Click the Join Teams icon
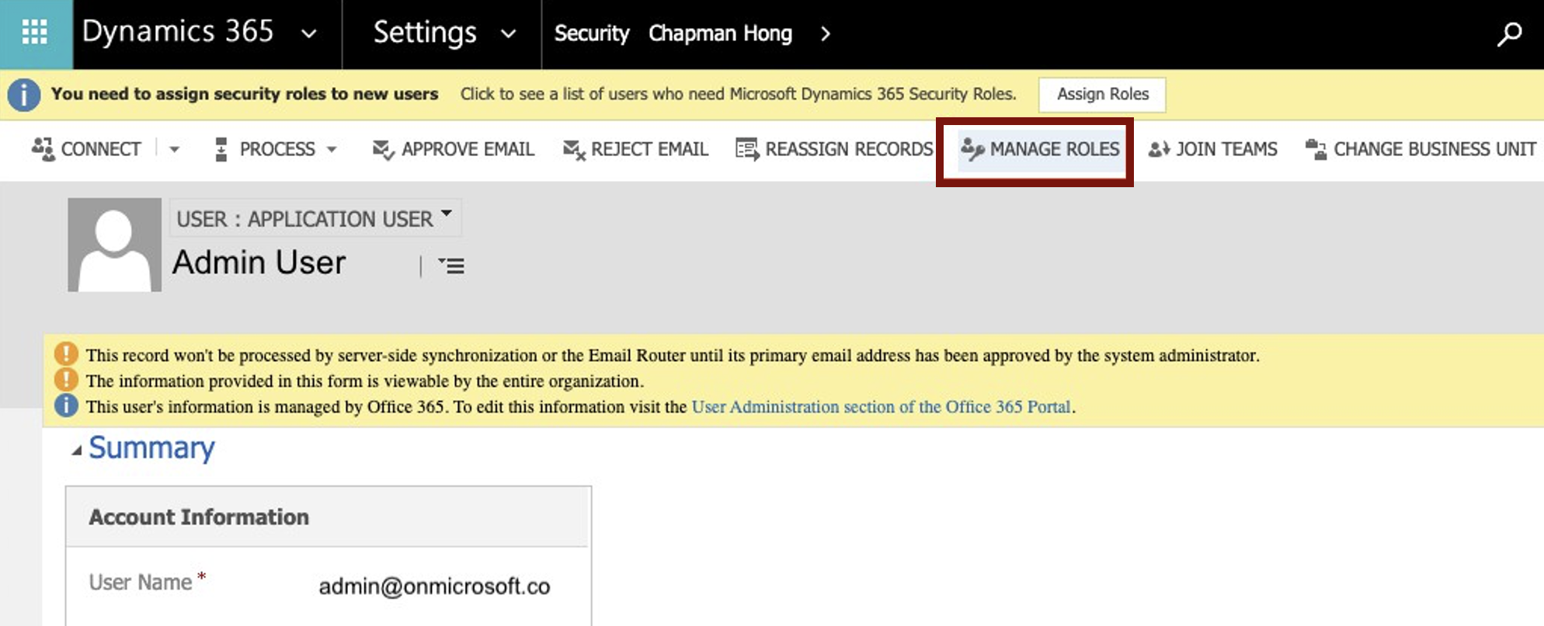1544x626 pixels. [1159, 148]
